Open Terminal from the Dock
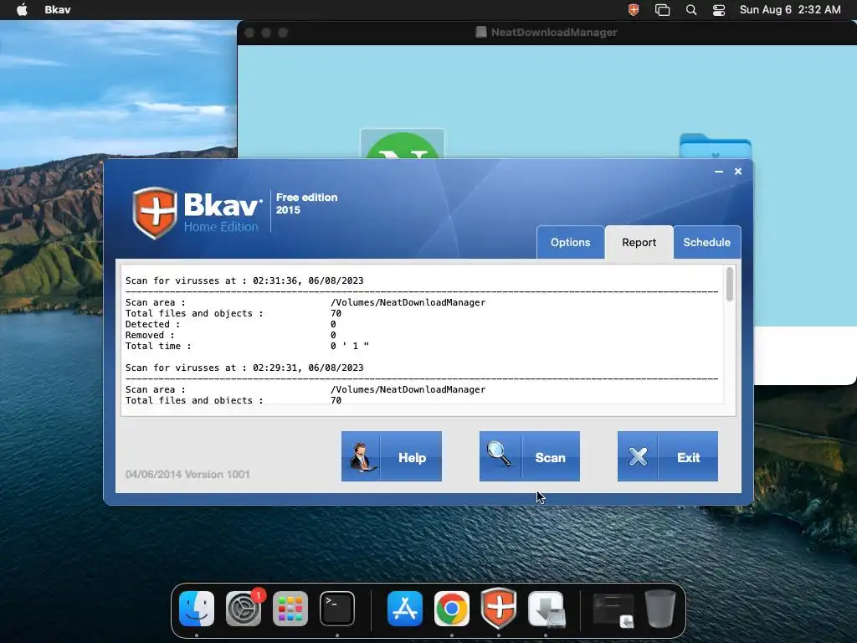 click(x=337, y=609)
